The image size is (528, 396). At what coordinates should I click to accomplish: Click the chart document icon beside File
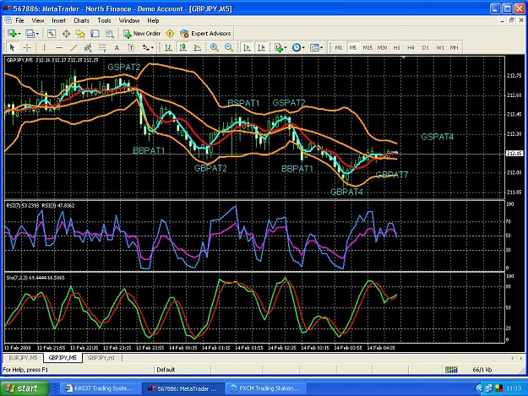pos(8,20)
